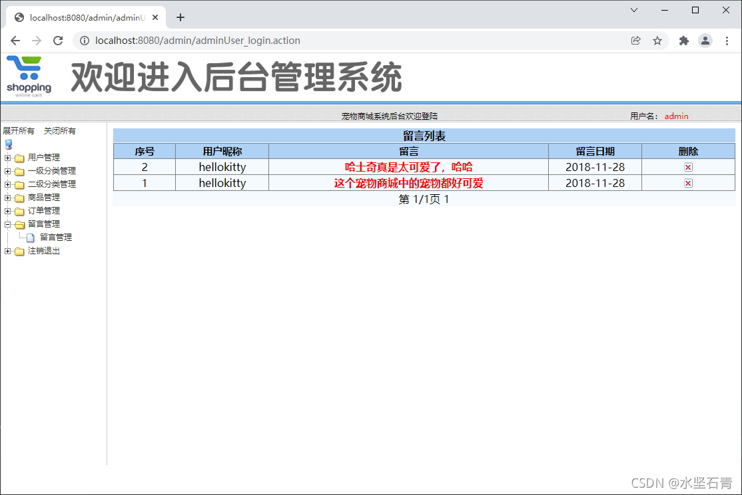Open browser extensions puzzle icon
Image resolution: width=742 pixels, height=495 pixels.
click(684, 41)
